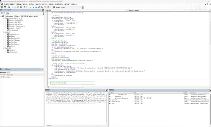The height and width of the screenshot is (127, 211).
Task: Click View Code icon in project panel
Action: click(2, 13)
